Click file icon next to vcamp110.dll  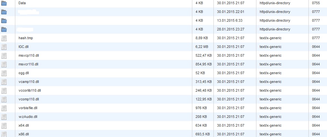click(4, 82)
